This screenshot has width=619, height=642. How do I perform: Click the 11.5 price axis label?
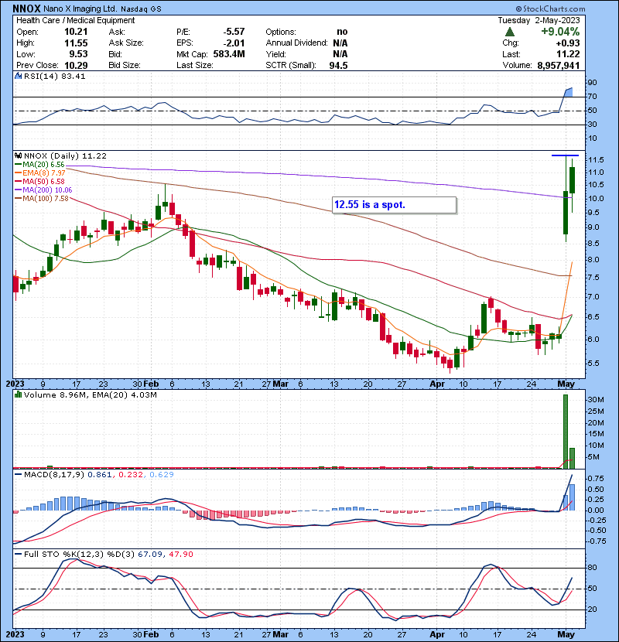click(596, 159)
